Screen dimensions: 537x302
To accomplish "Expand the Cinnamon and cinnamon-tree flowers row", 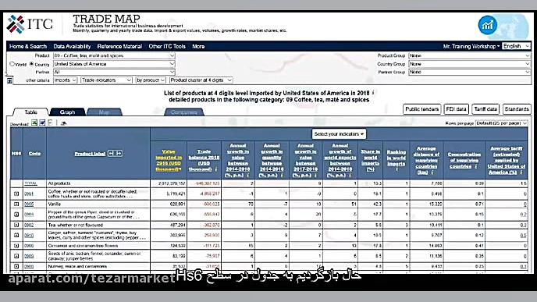I will coord(16,246).
